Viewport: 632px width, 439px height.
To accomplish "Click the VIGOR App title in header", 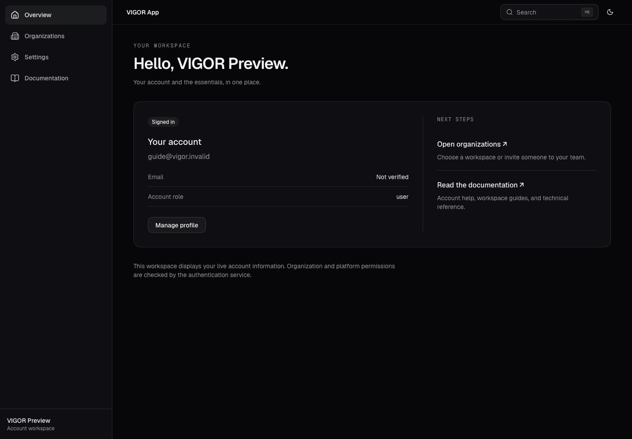I will coord(143,12).
